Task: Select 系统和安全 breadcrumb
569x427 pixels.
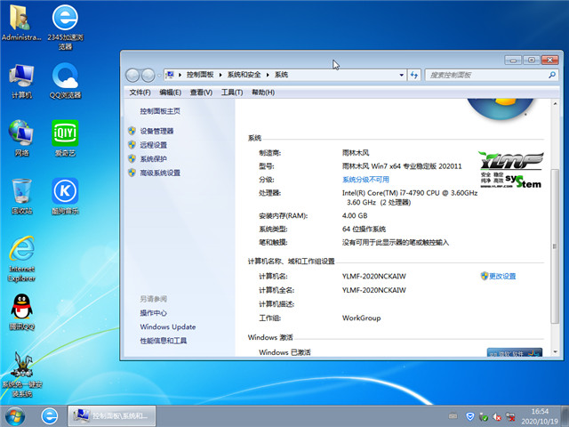Action: 244,75
